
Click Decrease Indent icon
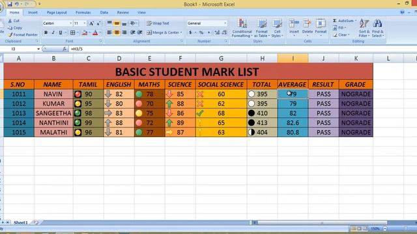click(x=132, y=32)
